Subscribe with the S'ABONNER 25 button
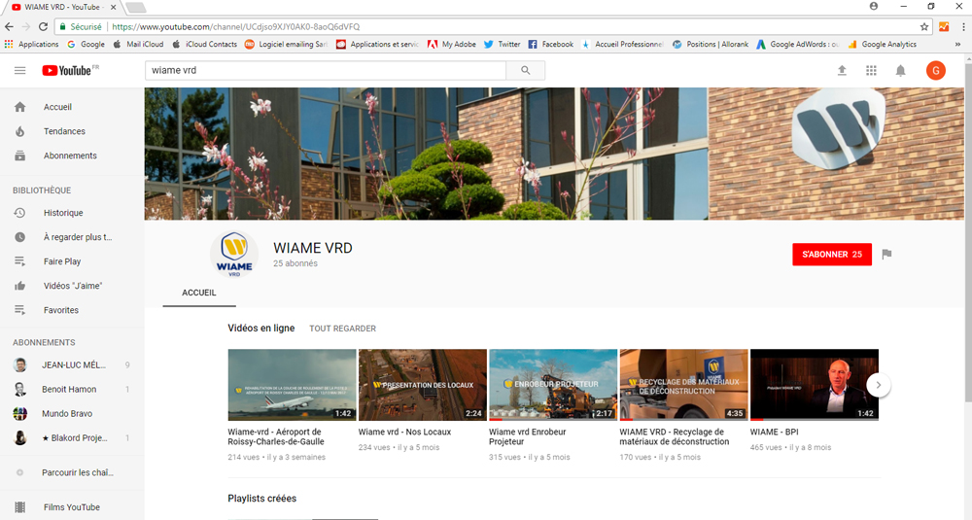The width and height of the screenshot is (972, 520). 832,254
